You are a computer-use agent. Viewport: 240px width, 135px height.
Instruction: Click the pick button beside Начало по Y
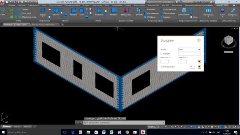199,61
